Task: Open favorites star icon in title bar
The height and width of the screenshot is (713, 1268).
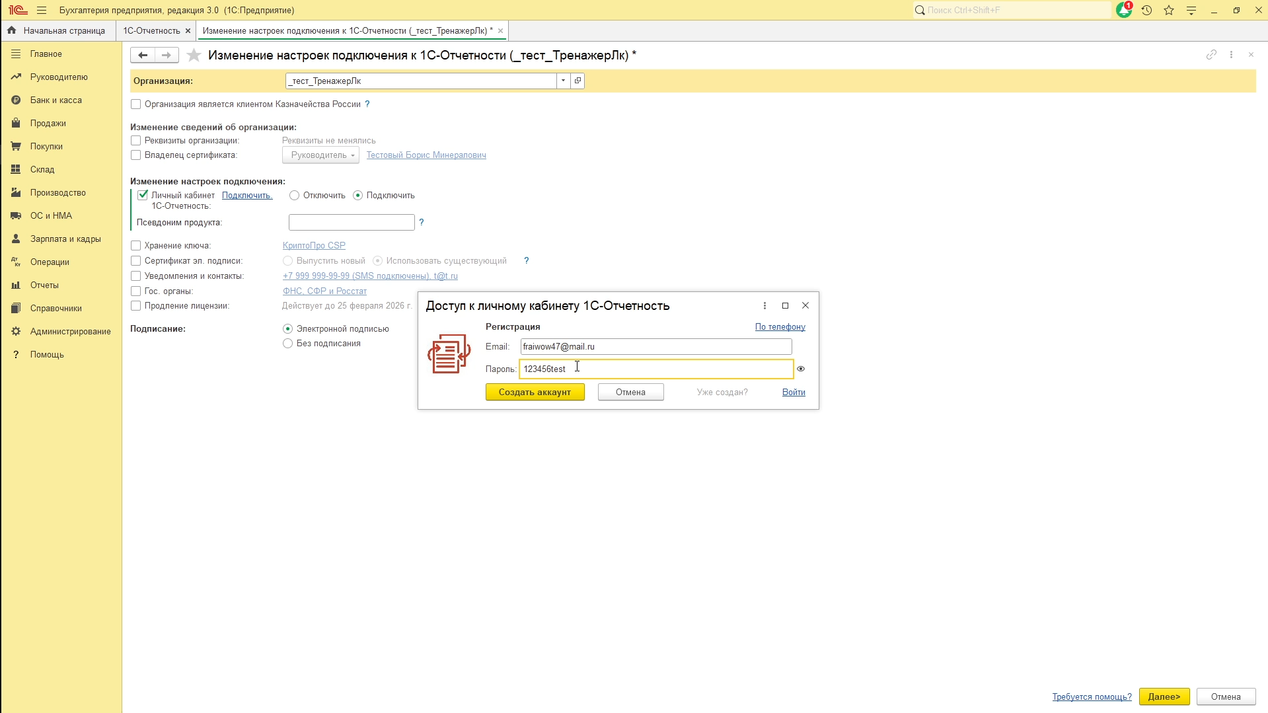Action: coord(1169,10)
